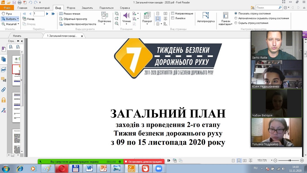The image size is (307, 173).
Task: Click Остановить демонстрацию button
Action: point(144,162)
